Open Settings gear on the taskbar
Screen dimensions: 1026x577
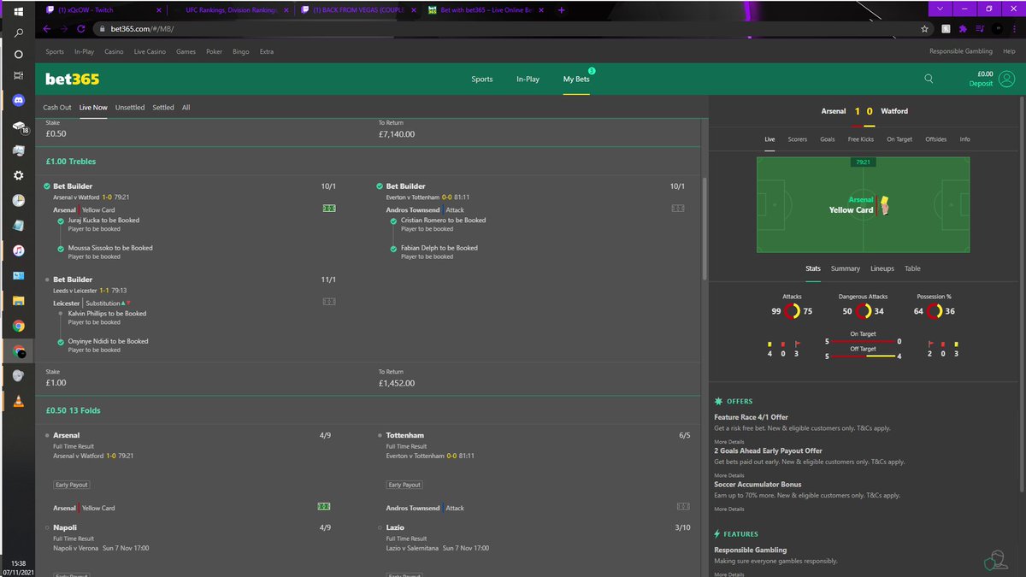[x=19, y=175]
